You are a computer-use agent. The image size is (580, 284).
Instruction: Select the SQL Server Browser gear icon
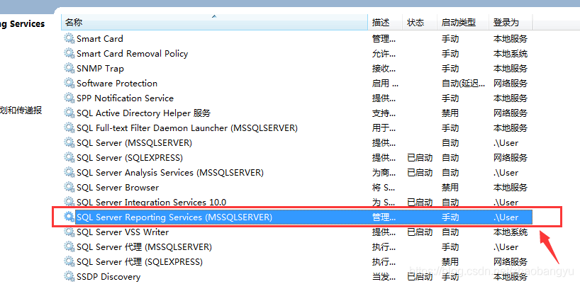[x=69, y=187]
